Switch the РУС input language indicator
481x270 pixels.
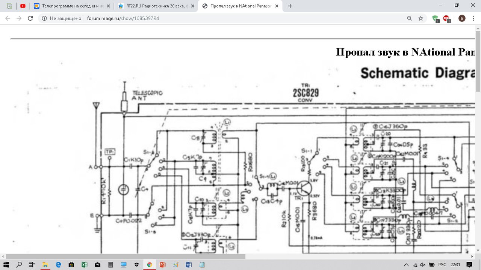442,265
